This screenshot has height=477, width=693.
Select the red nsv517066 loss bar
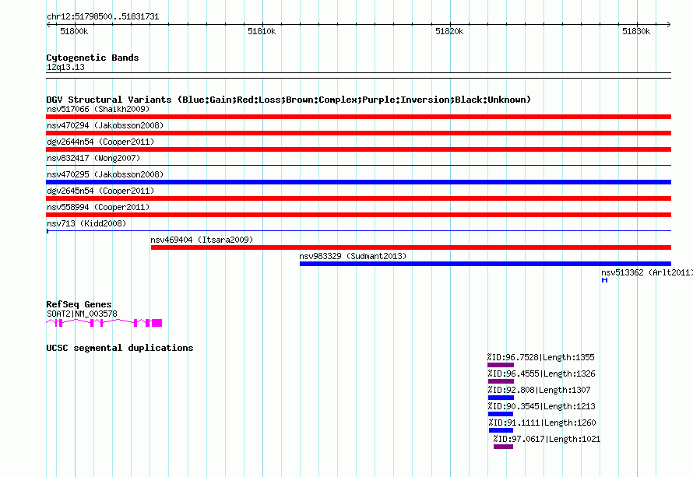(x=358, y=117)
